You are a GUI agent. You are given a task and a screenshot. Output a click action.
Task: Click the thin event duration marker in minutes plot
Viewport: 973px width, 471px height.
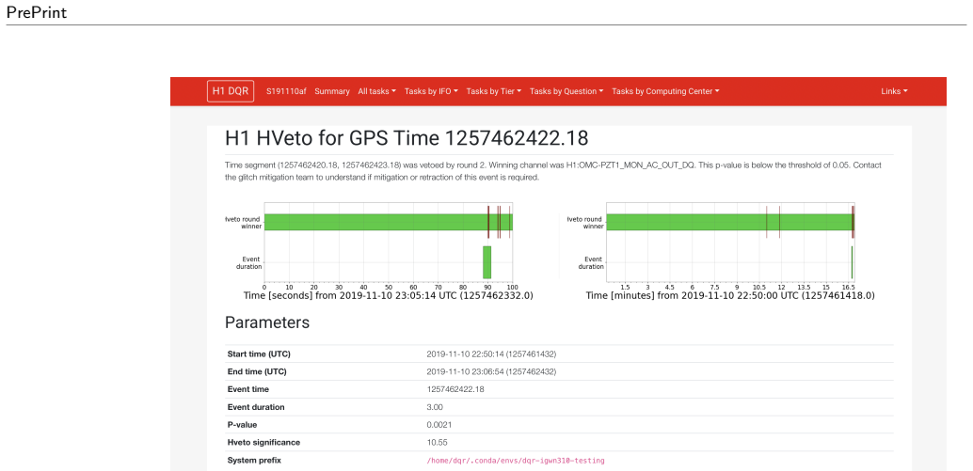click(x=852, y=262)
